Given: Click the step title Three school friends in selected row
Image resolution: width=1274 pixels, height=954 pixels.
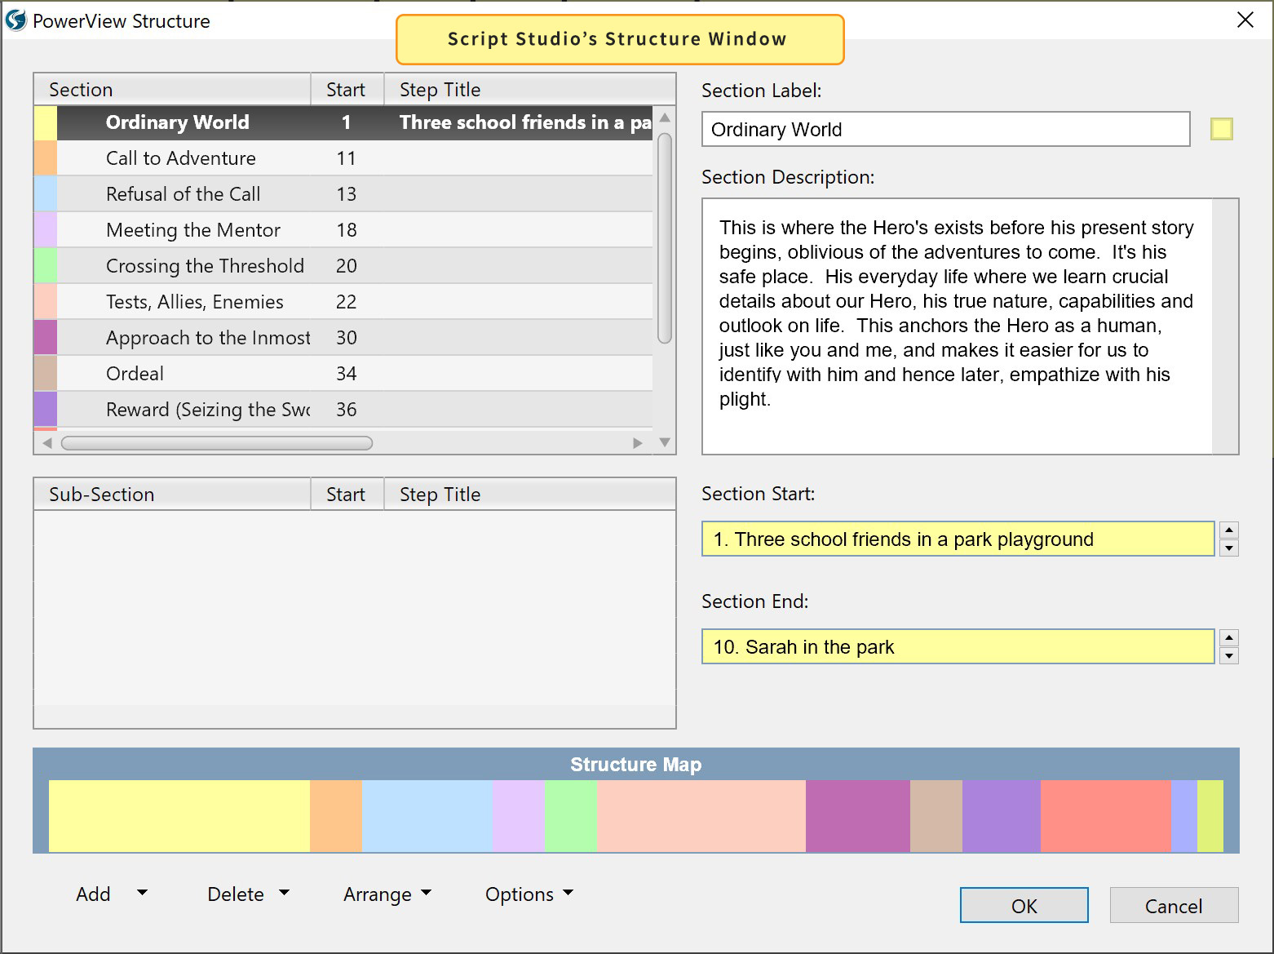Looking at the screenshot, I should [x=525, y=122].
